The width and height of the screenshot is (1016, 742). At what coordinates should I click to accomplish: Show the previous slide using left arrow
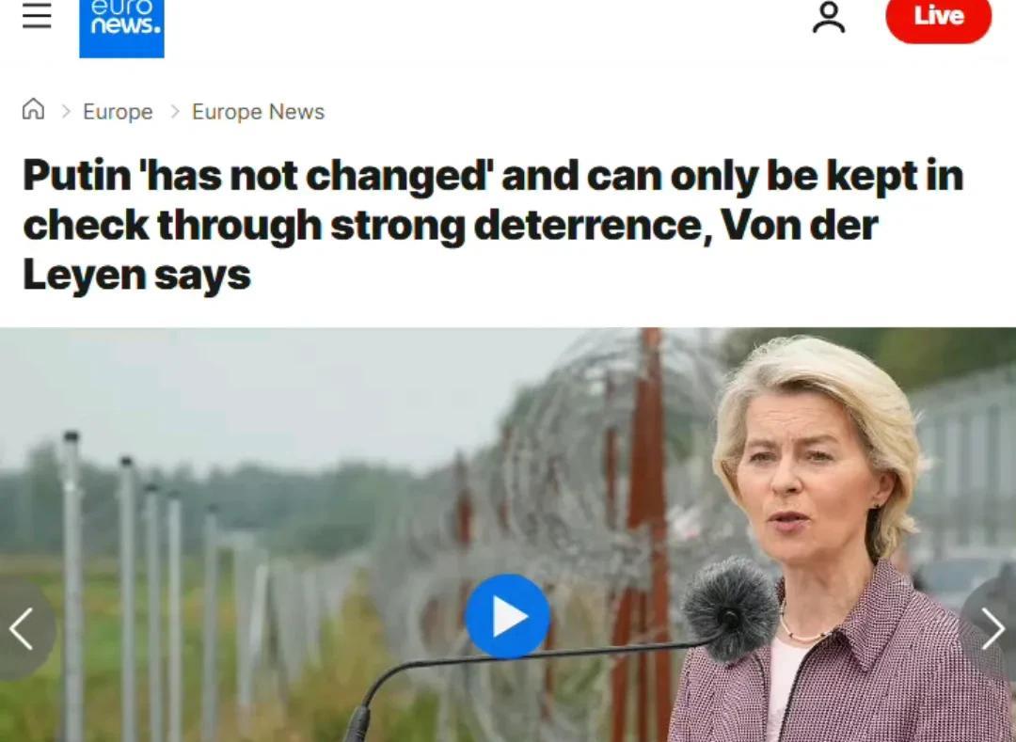pyautogui.click(x=23, y=628)
